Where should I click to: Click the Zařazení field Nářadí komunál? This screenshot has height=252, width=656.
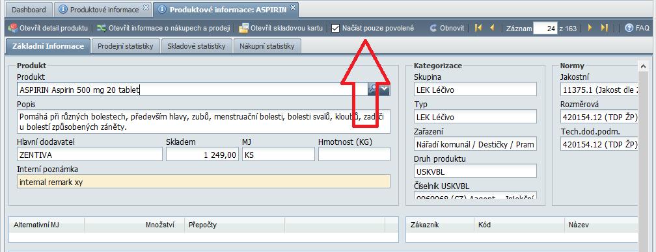[475, 144]
